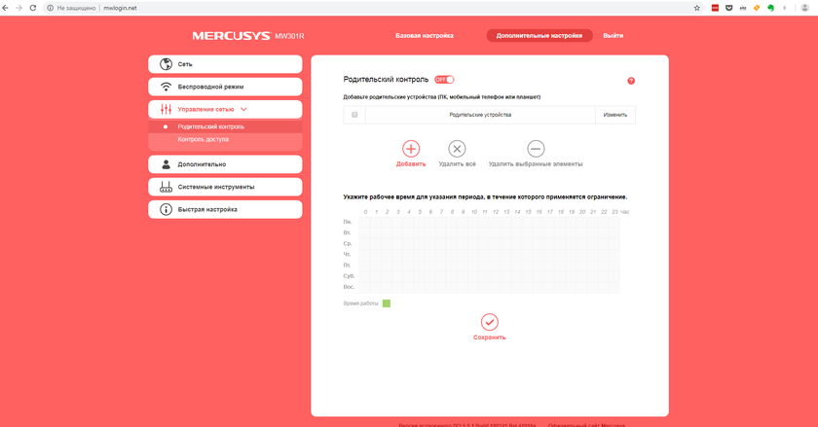Click the X icon to delete all
Image resolution: width=818 pixels, height=427 pixels.
[457, 149]
